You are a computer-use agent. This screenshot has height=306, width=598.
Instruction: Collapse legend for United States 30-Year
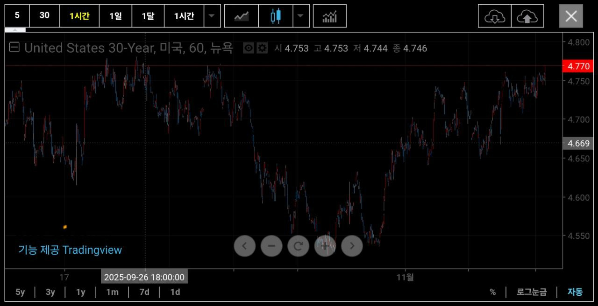click(14, 48)
